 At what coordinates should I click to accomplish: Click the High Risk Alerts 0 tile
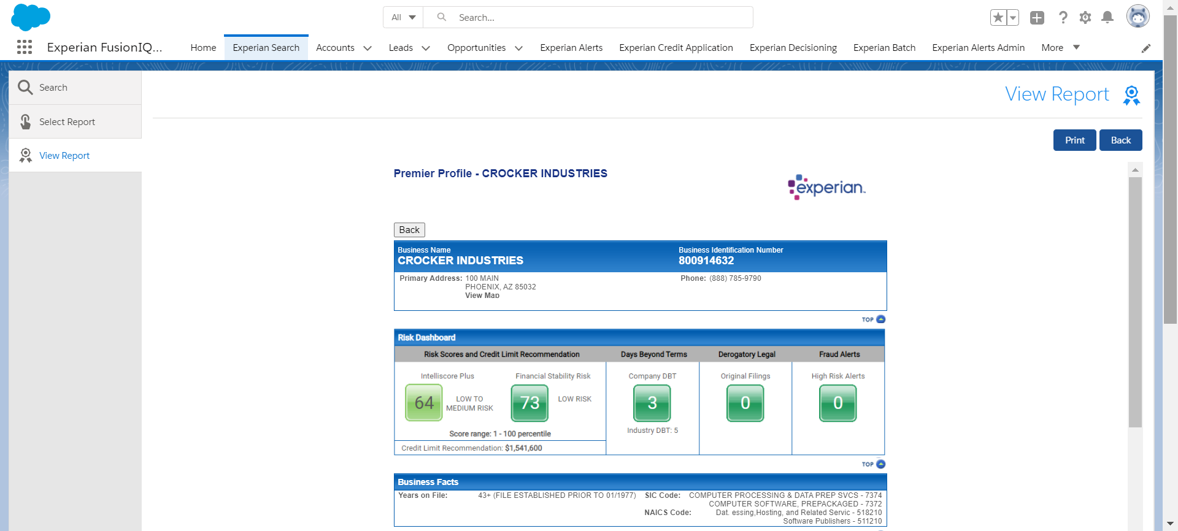click(x=838, y=403)
